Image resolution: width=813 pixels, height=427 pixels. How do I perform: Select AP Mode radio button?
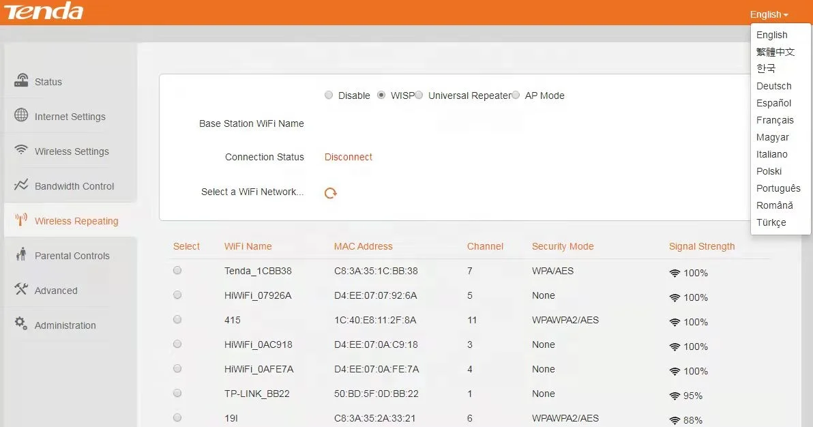tap(516, 95)
